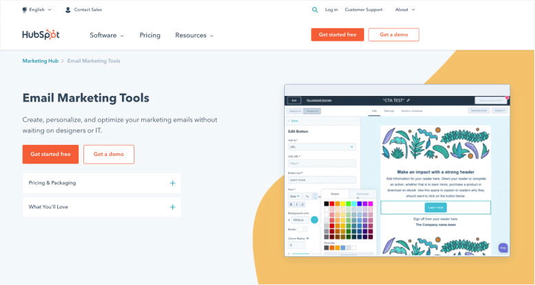This screenshot has width=535, height=285.
Task: Select the Simple tab in color picker
Action: (335, 194)
